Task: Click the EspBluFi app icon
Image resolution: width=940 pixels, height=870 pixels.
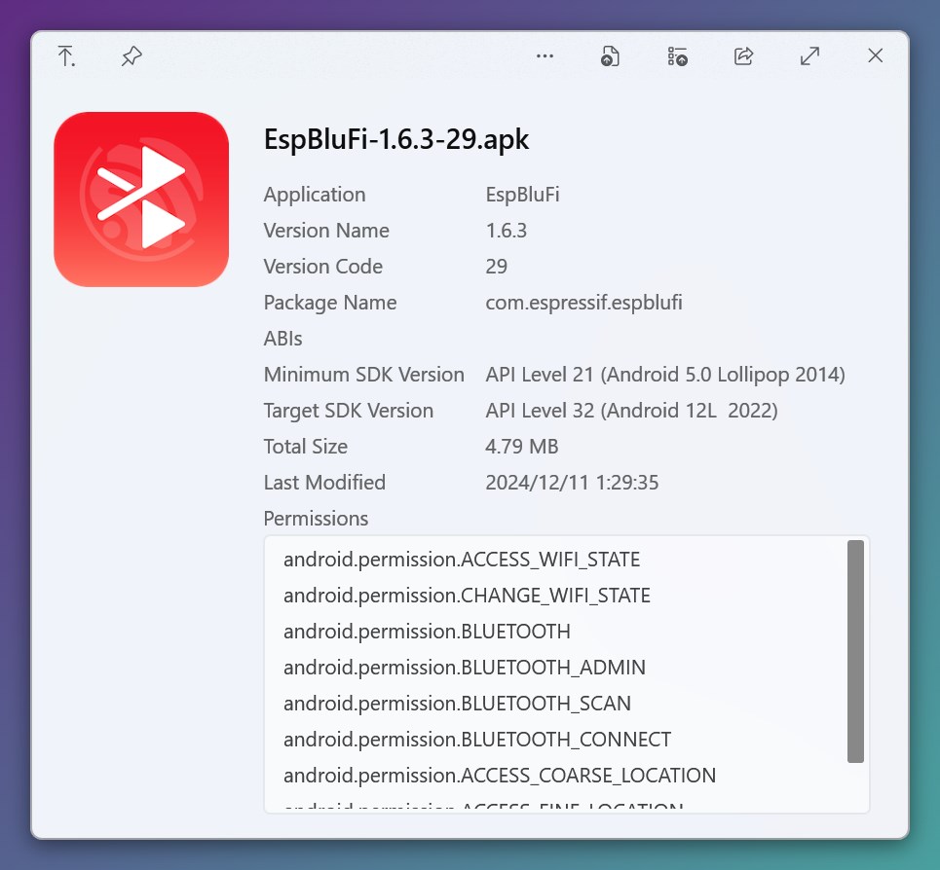Action: pos(141,199)
